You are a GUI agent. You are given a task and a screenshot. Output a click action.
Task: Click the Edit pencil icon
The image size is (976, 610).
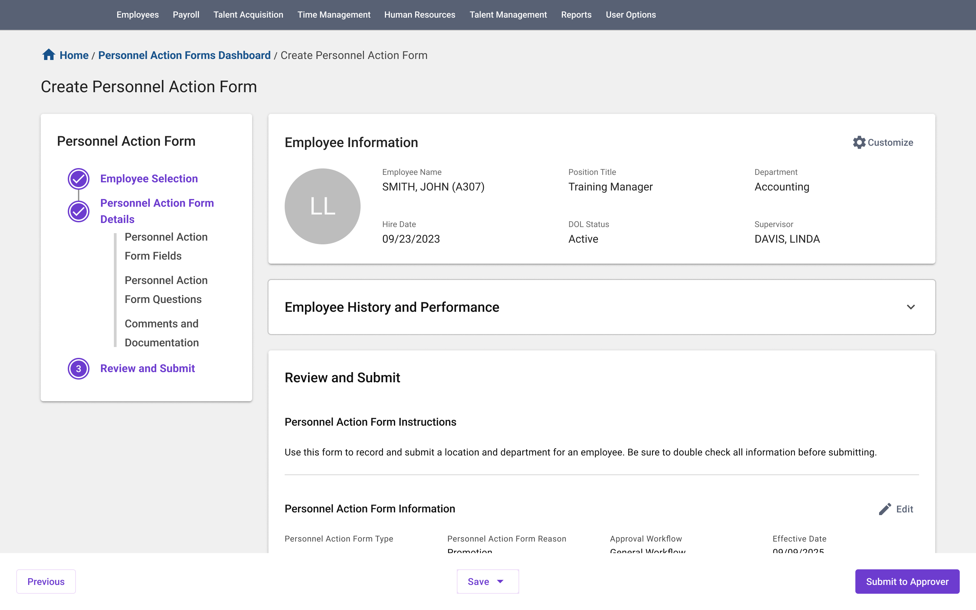point(885,509)
